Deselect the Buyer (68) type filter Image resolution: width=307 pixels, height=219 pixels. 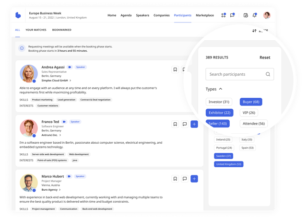(250, 102)
